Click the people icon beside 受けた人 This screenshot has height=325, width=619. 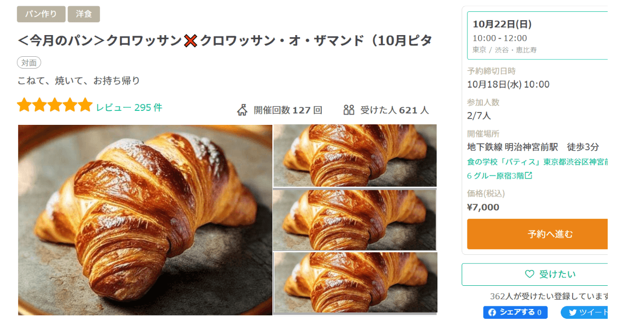coord(349,110)
